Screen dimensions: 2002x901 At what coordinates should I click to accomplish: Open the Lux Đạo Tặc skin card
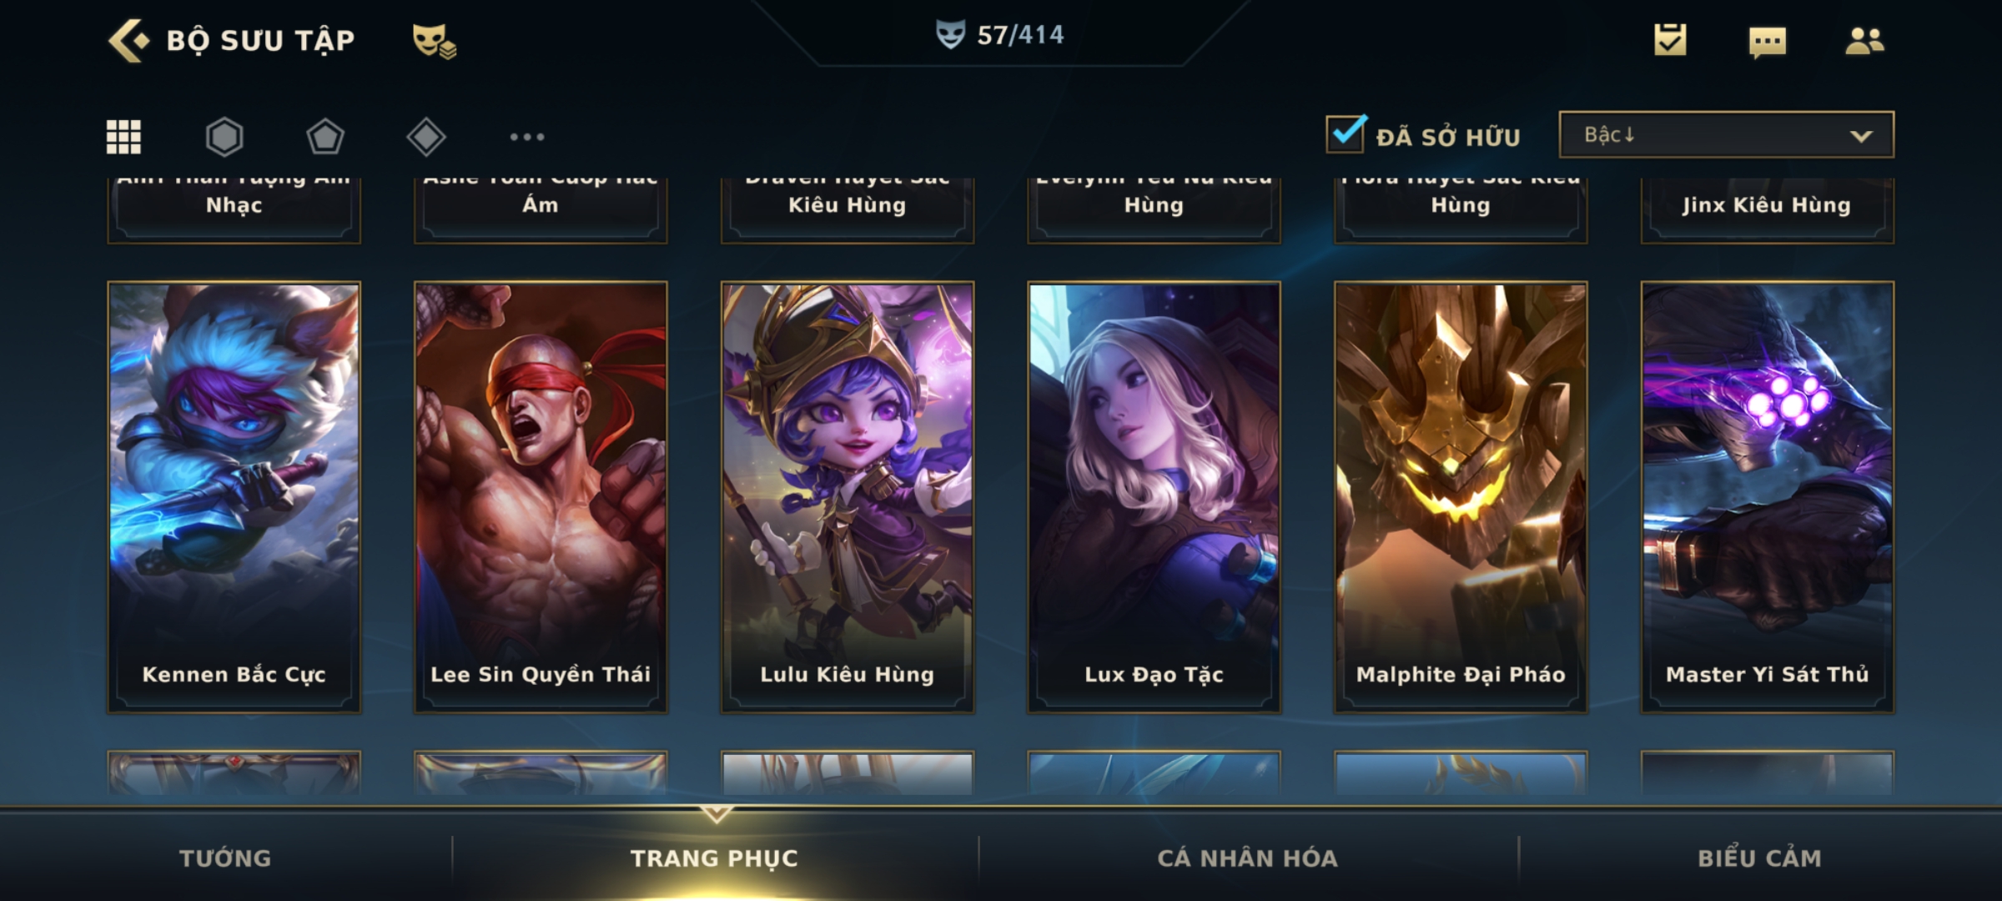coord(1154,497)
